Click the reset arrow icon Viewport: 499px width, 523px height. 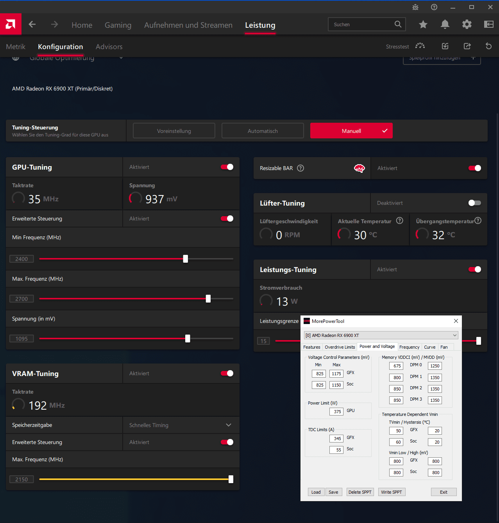(x=488, y=46)
